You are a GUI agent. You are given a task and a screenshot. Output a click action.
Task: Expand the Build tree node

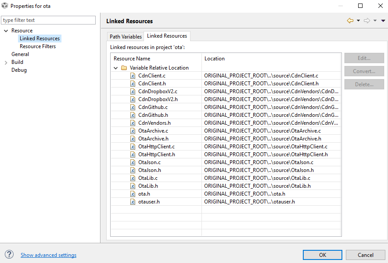coord(6,62)
